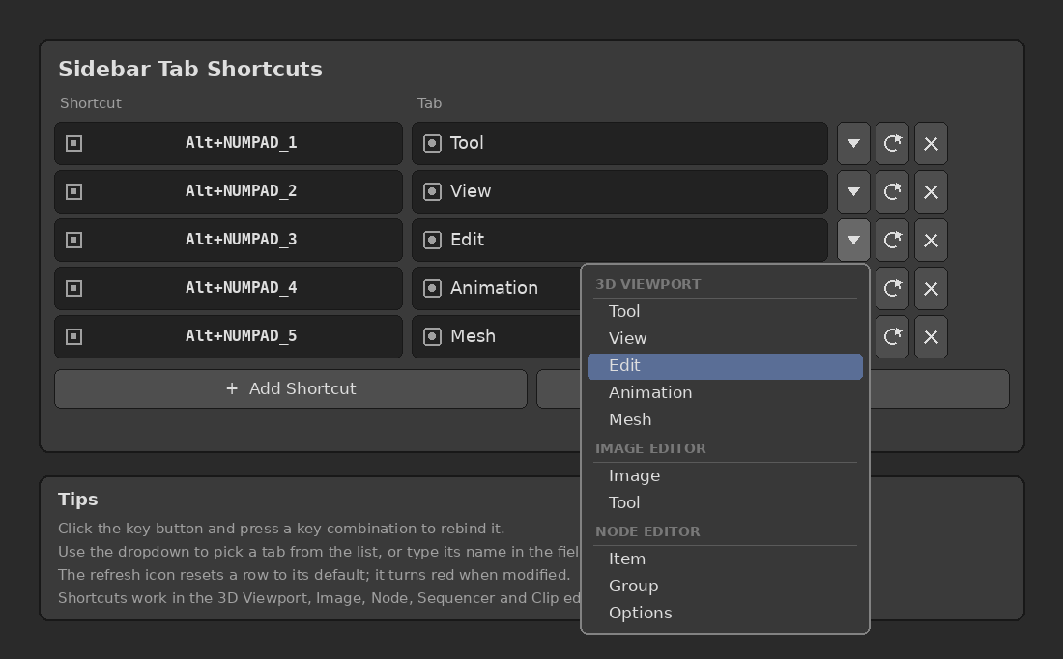Click the tab icon beside Tool field
Viewport: 1063px width, 659px height.
(433, 143)
